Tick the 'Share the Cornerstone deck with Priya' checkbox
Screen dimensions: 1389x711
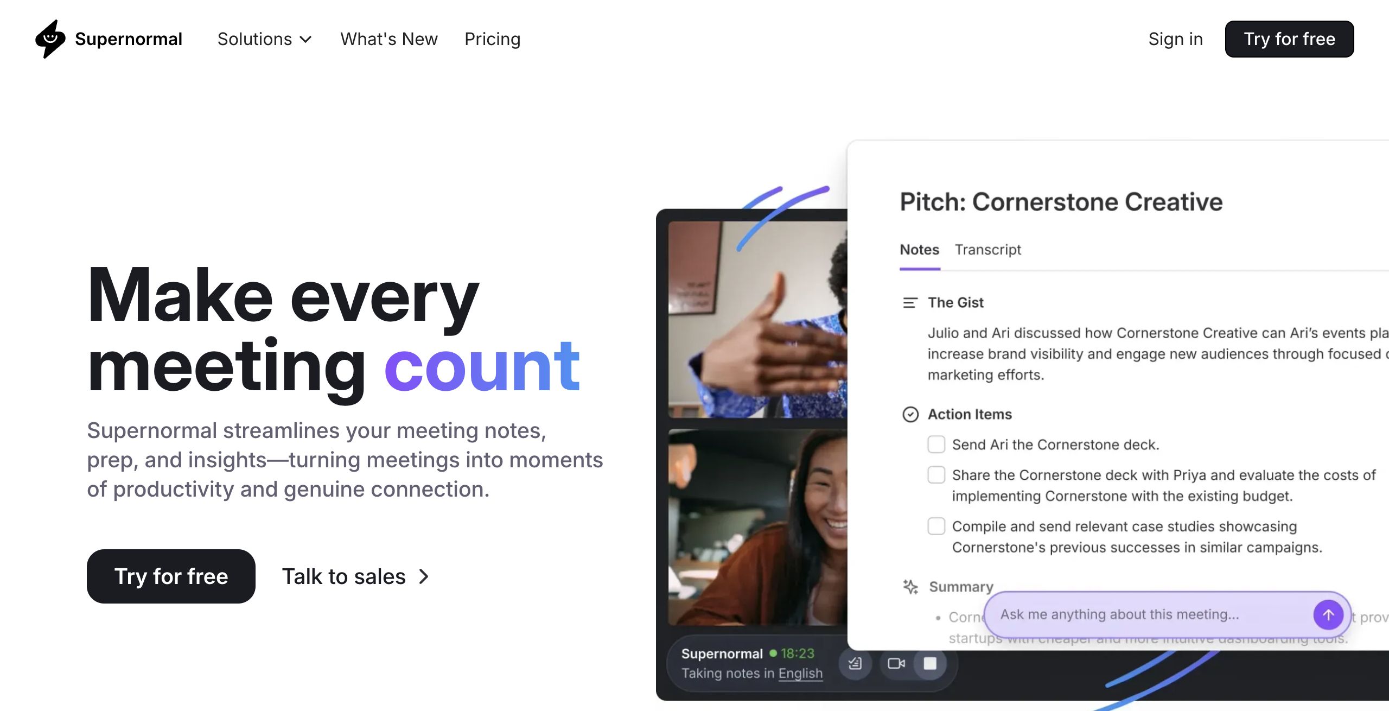point(936,475)
